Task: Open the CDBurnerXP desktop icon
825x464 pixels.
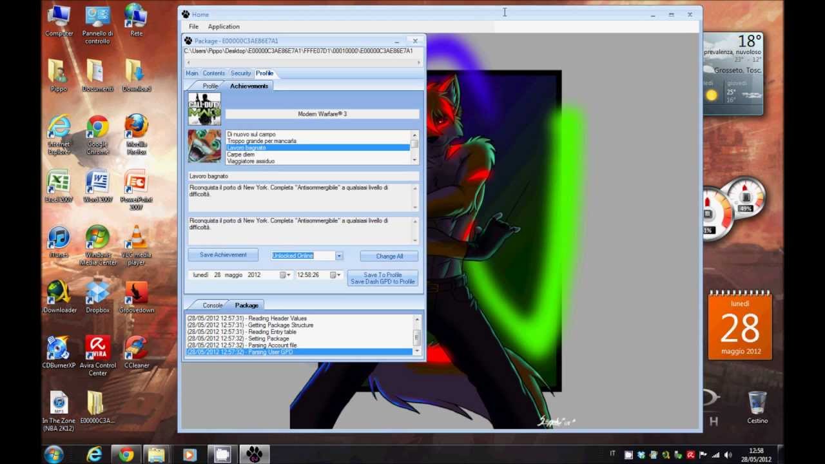Action: point(59,353)
